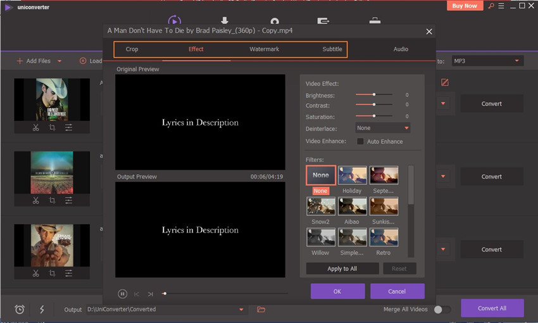Click the preview playback progress bar
Image resolution: width=538 pixels, height=323 pixels.
(x=225, y=294)
